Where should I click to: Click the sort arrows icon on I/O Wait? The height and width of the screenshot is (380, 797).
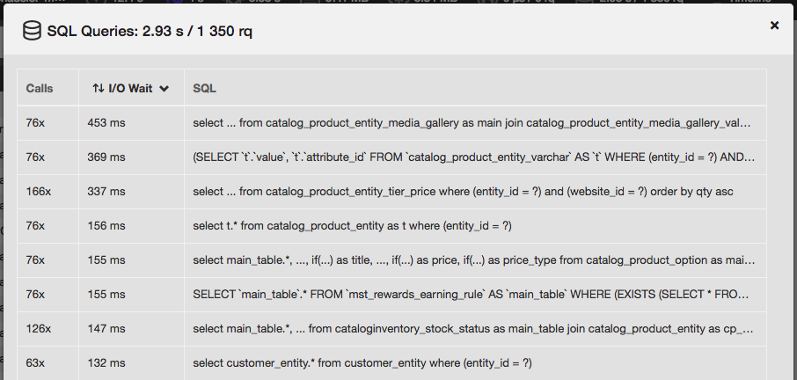[99, 88]
